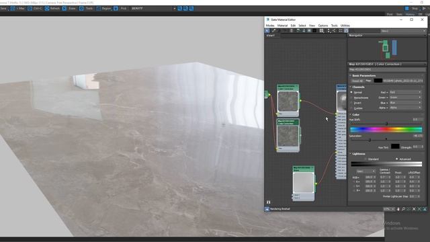The height and width of the screenshot is (242, 430).
Task: Open the Modes menu
Action: pos(270,26)
